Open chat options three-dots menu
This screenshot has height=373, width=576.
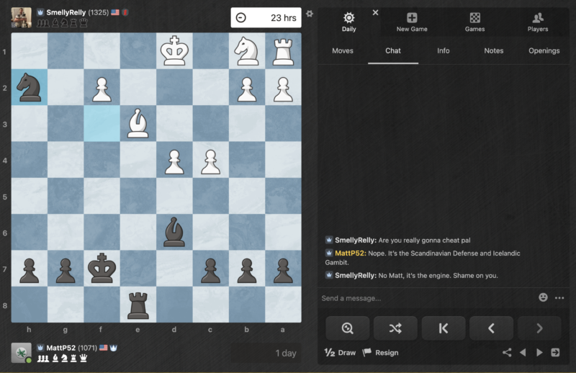559,297
